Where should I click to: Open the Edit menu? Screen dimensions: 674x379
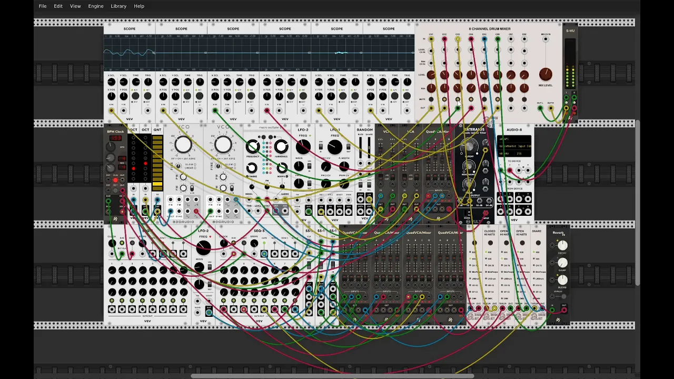(58, 6)
